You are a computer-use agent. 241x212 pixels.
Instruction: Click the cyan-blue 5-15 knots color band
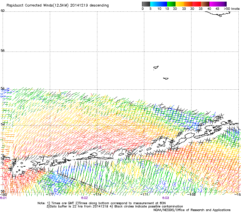[x=159, y=4]
